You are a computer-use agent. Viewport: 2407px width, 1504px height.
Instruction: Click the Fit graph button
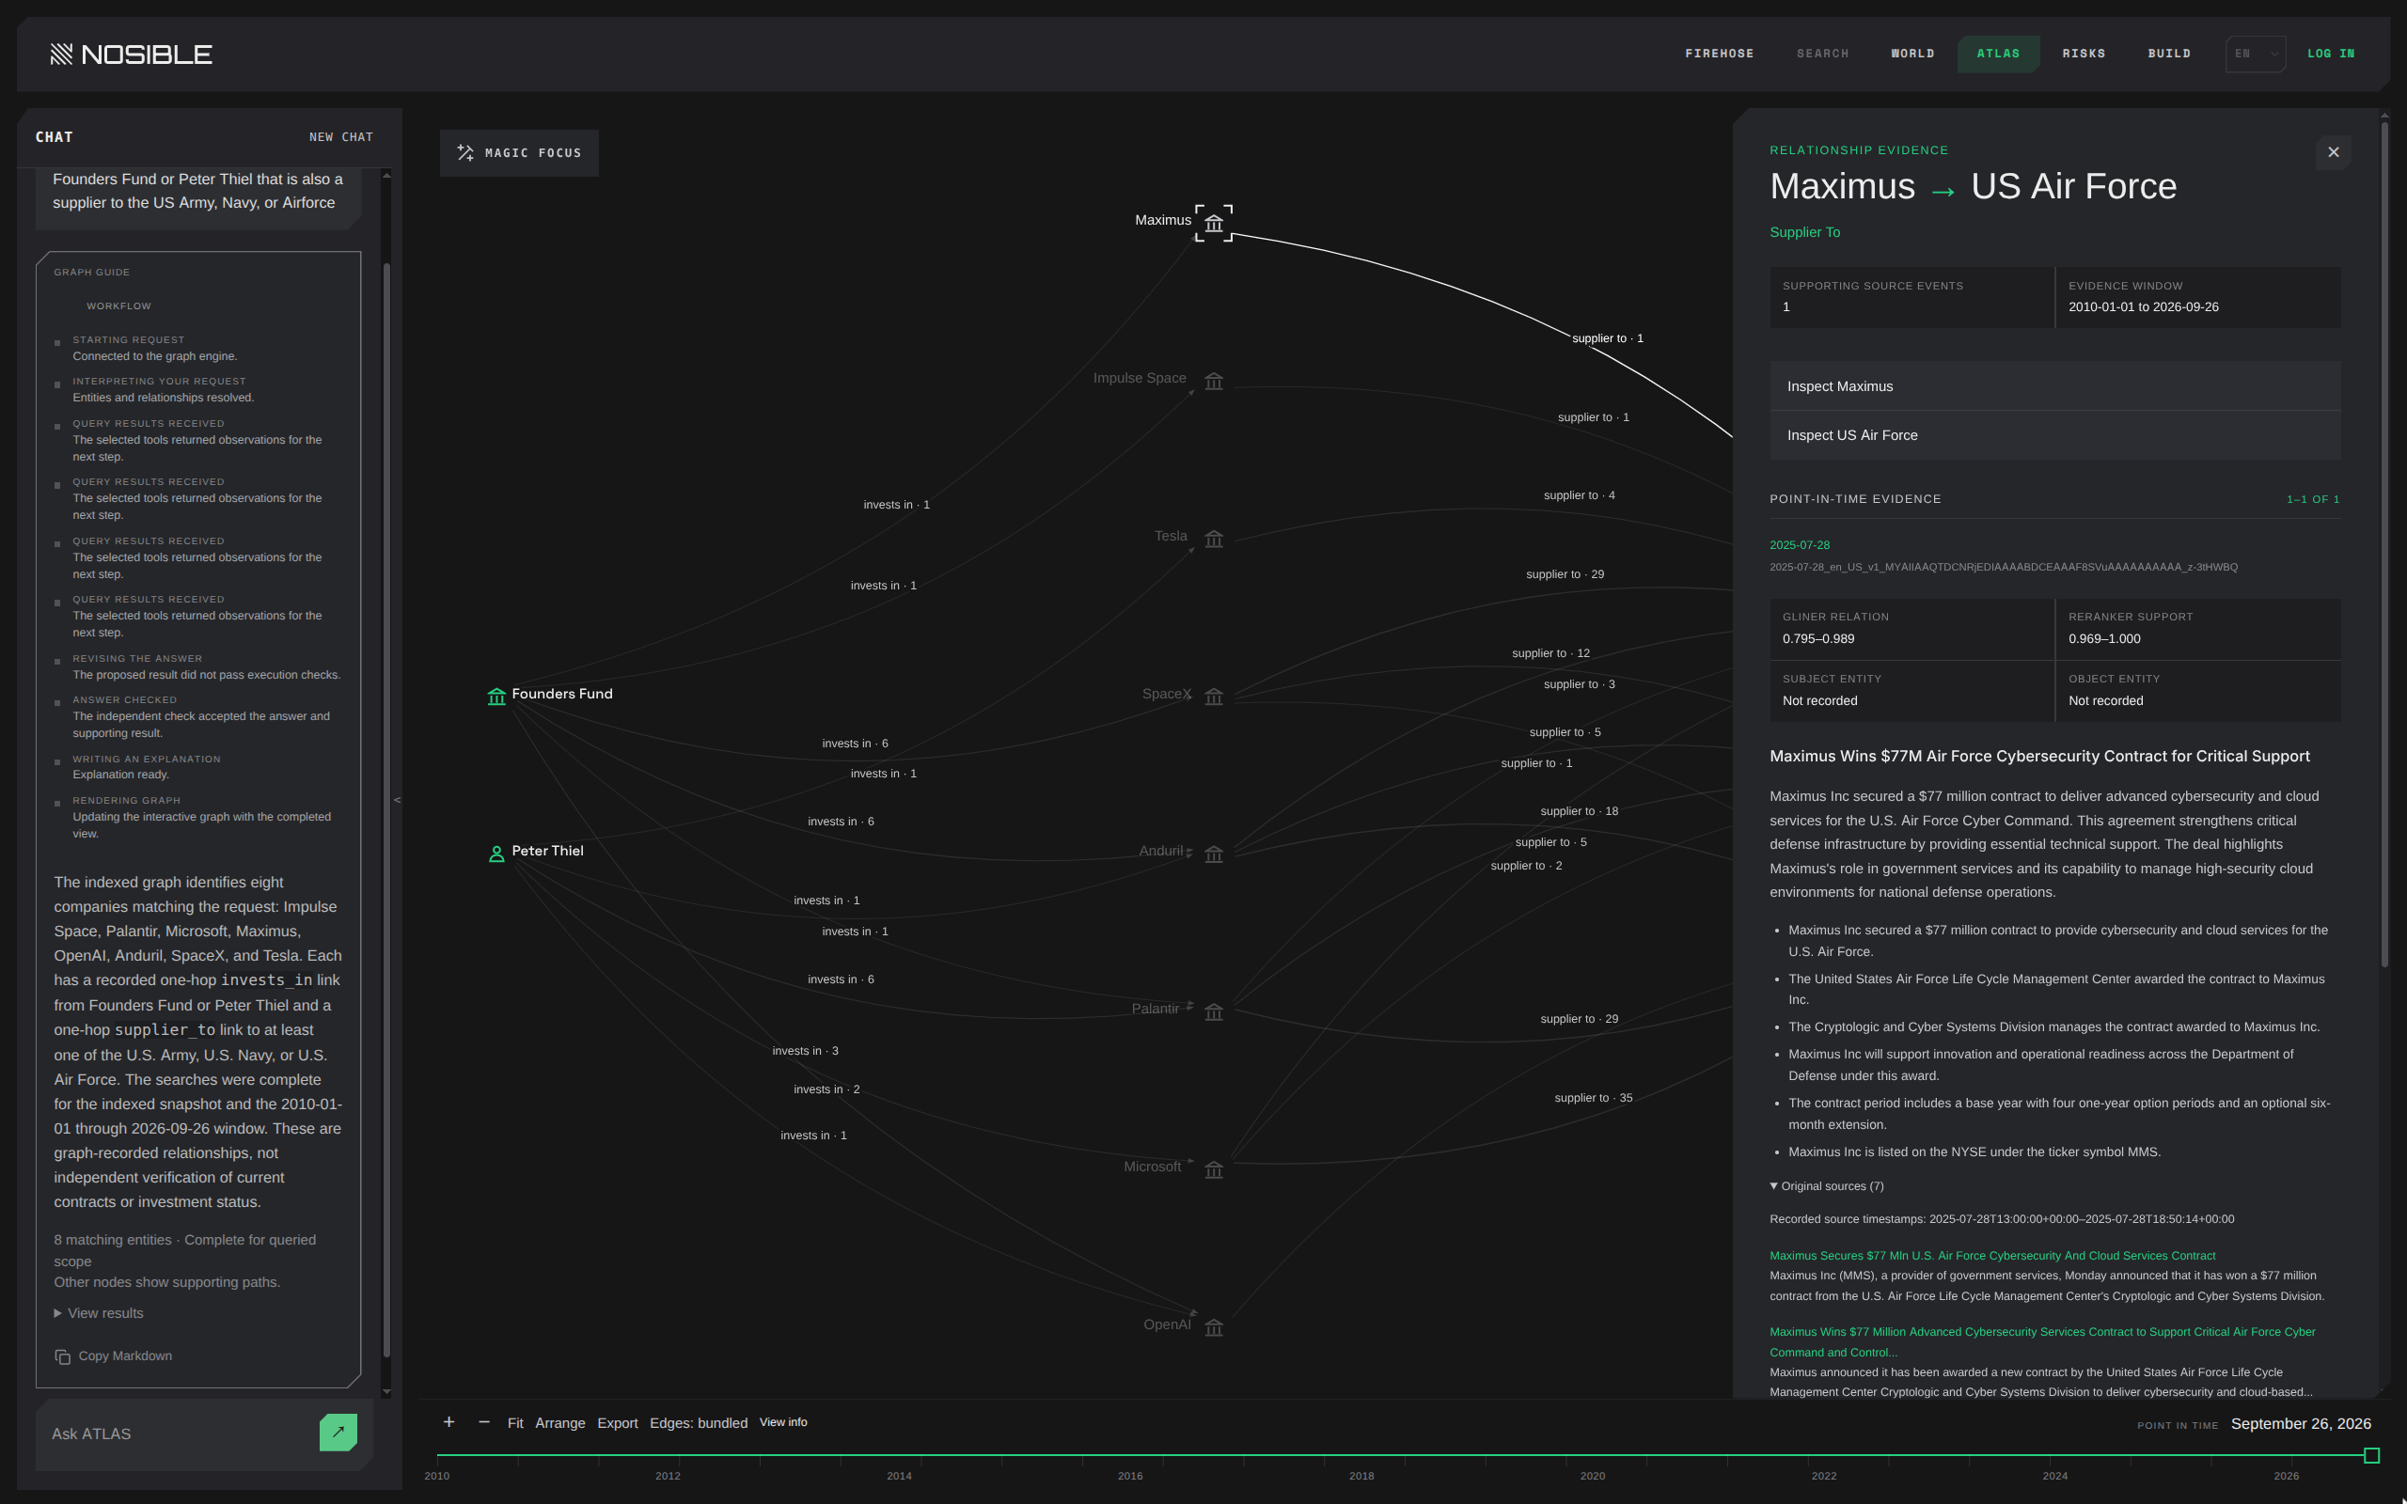tap(515, 1423)
